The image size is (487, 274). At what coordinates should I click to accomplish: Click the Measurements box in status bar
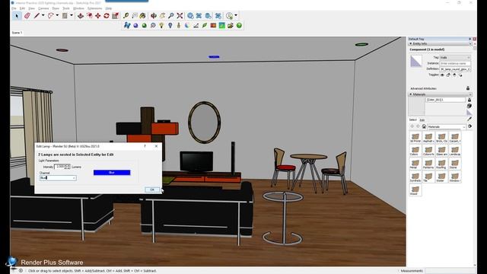[450, 271]
